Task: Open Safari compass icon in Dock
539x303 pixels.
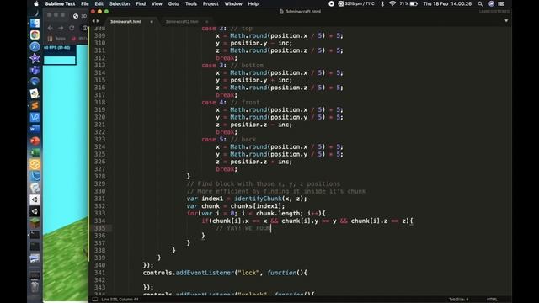Action: tap(35, 46)
